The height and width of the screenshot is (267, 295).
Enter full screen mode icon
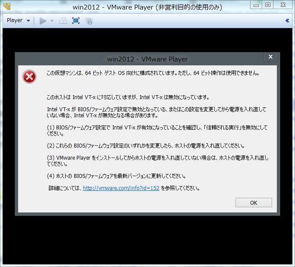[76, 20]
